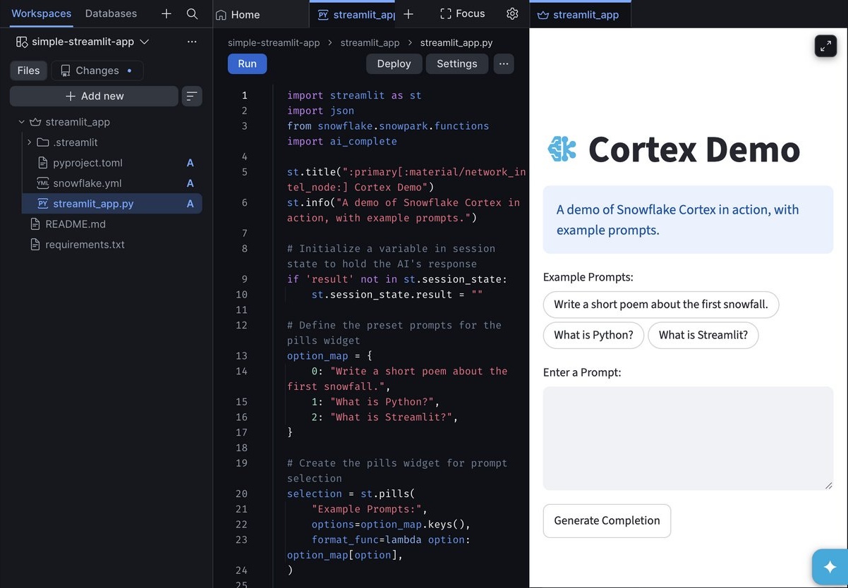The width and height of the screenshot is (848, 588).
Task: Click simple-streamlit-app in the breadcrumb
Action: (274, 43)
